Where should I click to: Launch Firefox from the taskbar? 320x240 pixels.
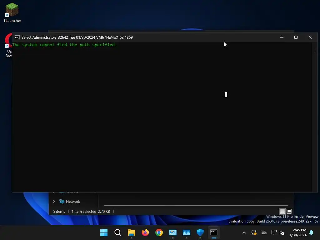tap(145, 232)
